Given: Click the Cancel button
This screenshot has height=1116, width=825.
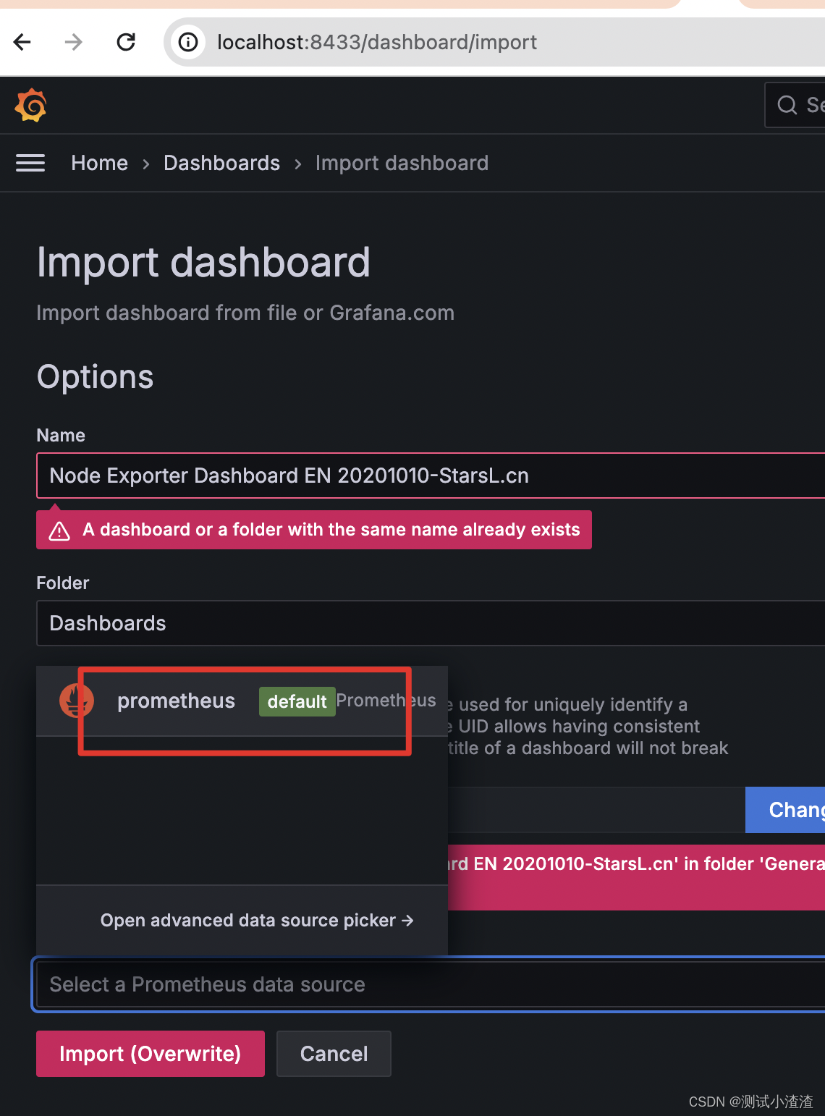Looking at the screenshot, I should coord(334,1054).
